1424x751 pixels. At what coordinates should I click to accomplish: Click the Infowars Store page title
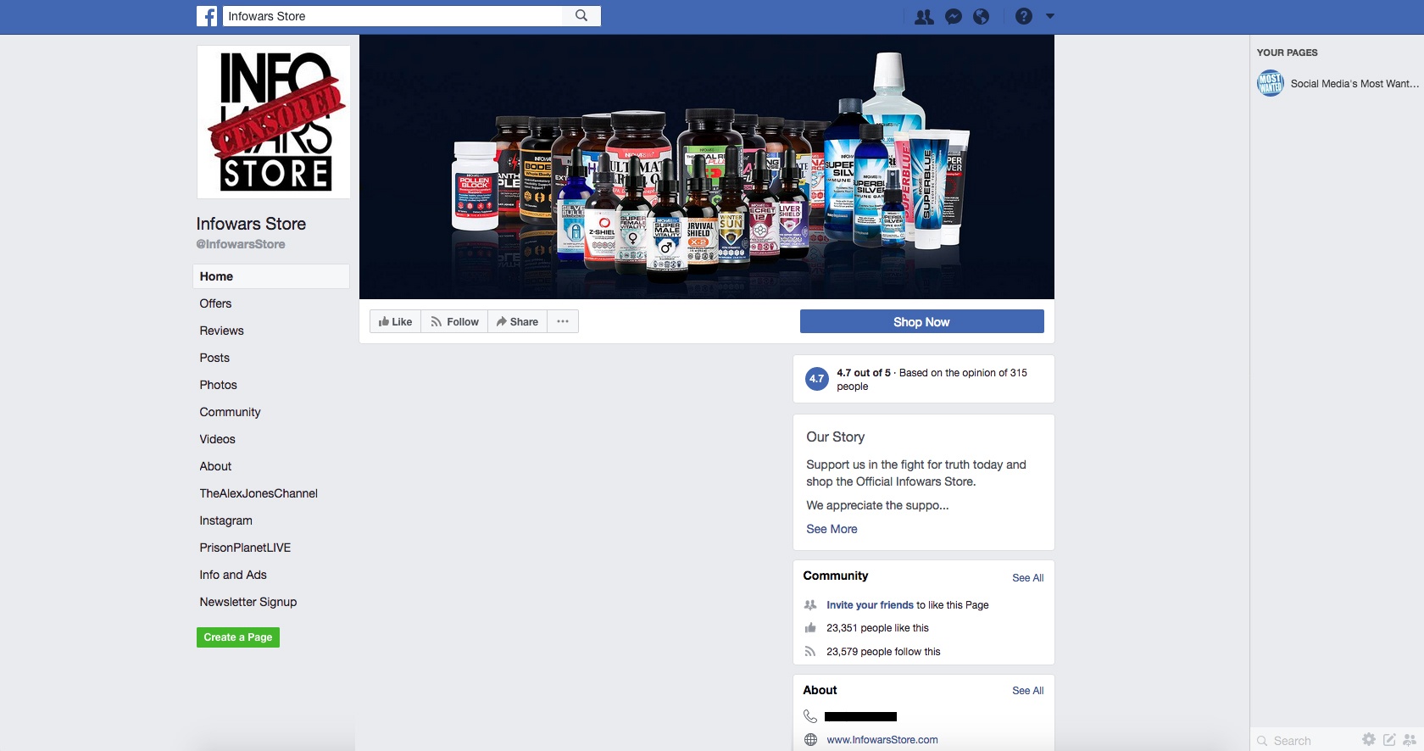(x=251, y=224)
